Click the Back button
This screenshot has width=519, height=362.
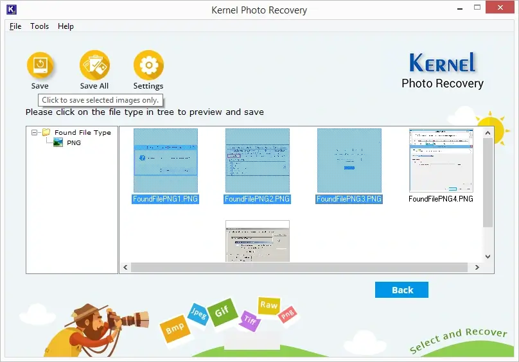point(401,290)
